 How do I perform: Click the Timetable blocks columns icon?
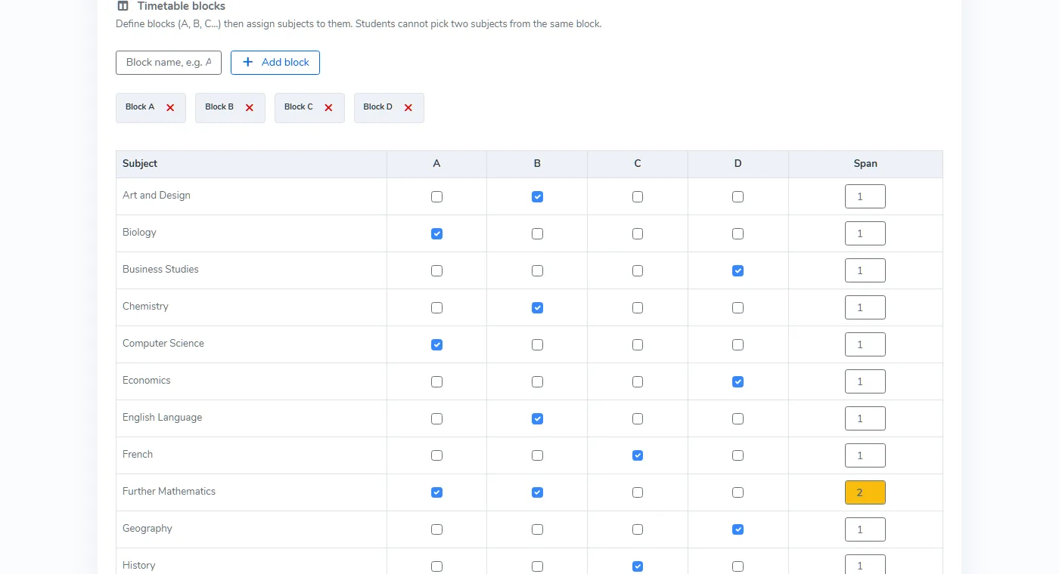pyautogui.click(x=123, y=6)
